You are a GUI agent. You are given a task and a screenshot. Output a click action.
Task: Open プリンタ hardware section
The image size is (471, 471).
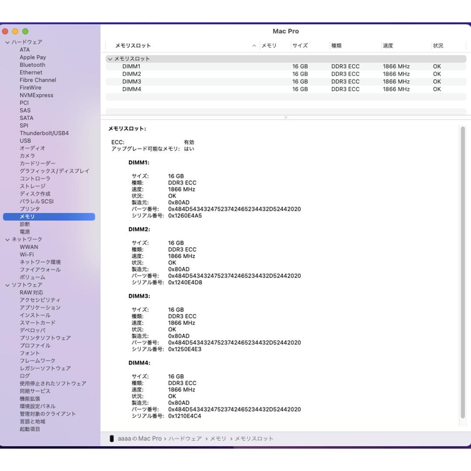pyautogui.click(x=30, y=209)
